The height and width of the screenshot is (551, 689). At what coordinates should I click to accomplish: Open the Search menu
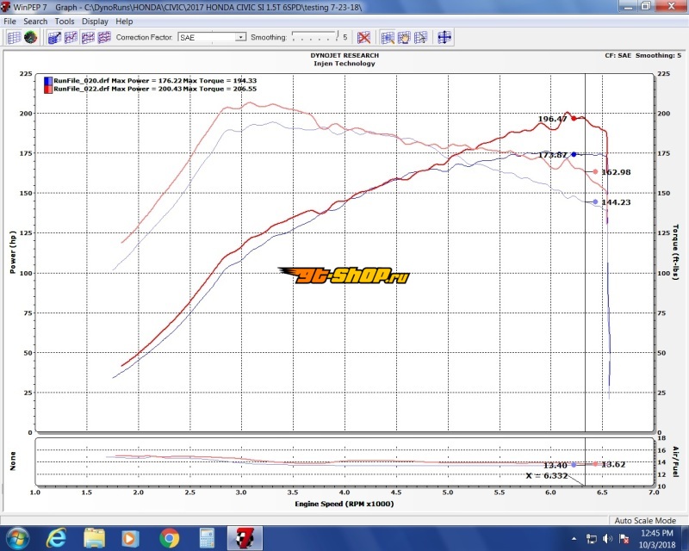tap(35, 21)
